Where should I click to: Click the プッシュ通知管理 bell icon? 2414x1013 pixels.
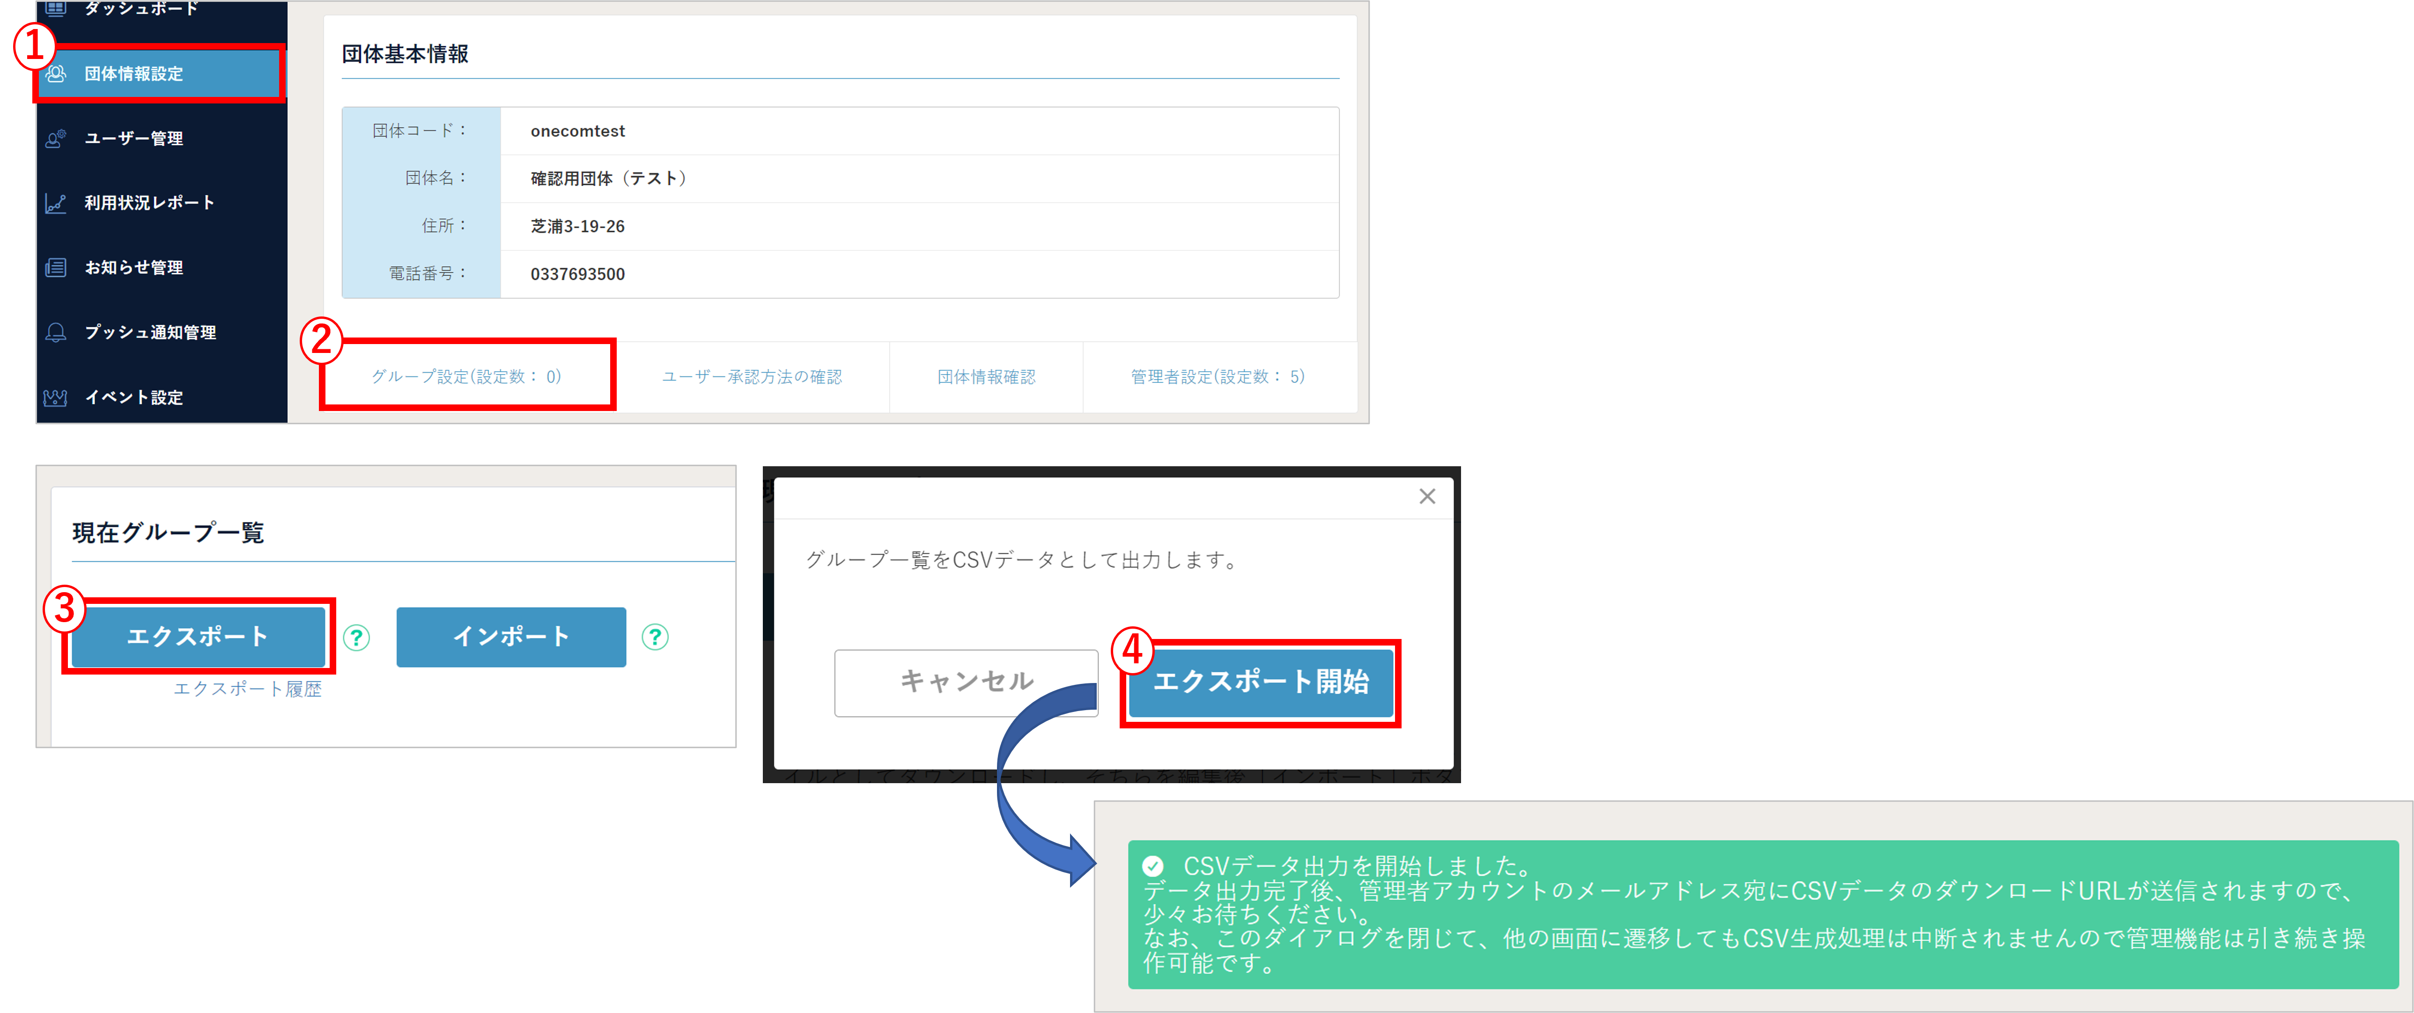[56, 333]
